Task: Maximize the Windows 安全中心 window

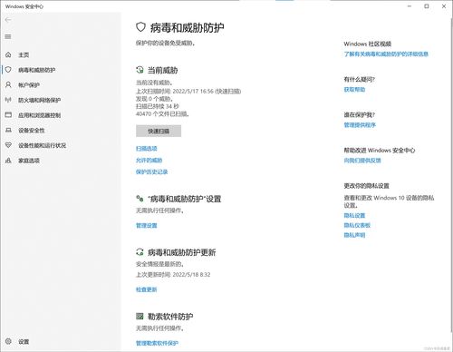Action: pos(427,6)
